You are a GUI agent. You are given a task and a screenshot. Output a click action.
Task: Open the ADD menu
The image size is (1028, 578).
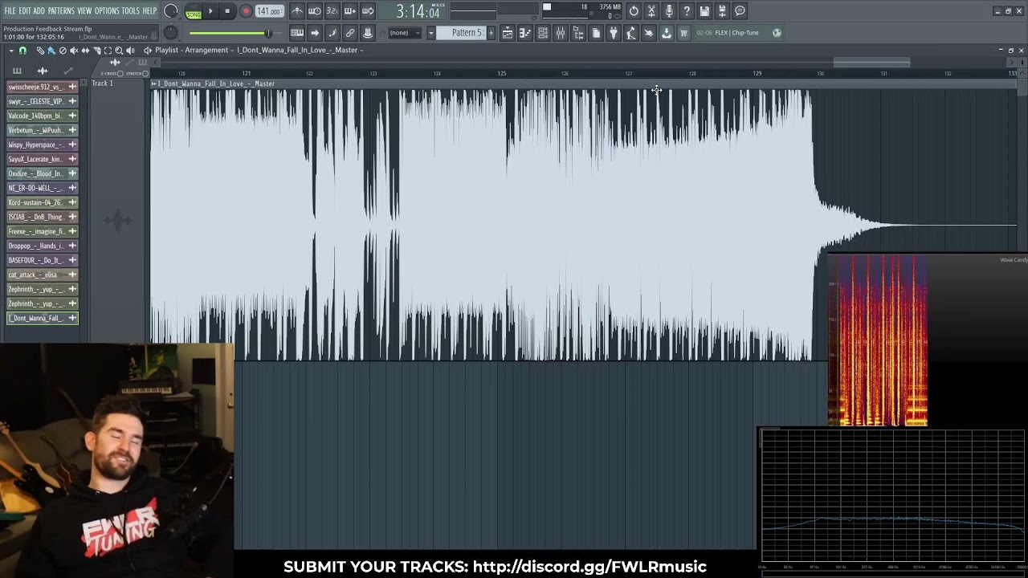tap(39, 11)
